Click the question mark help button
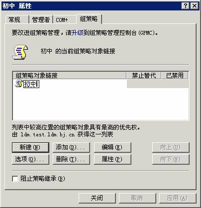The height and width of the screenshot is (208, 201). coord(186,6)
